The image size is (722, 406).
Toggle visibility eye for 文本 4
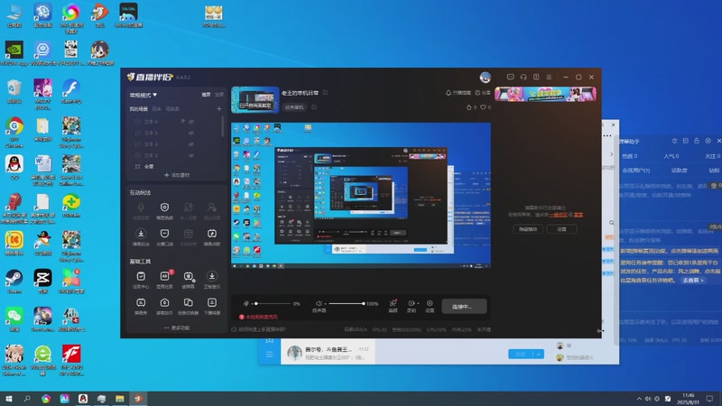pyautogui.click(x=191, y=144)
